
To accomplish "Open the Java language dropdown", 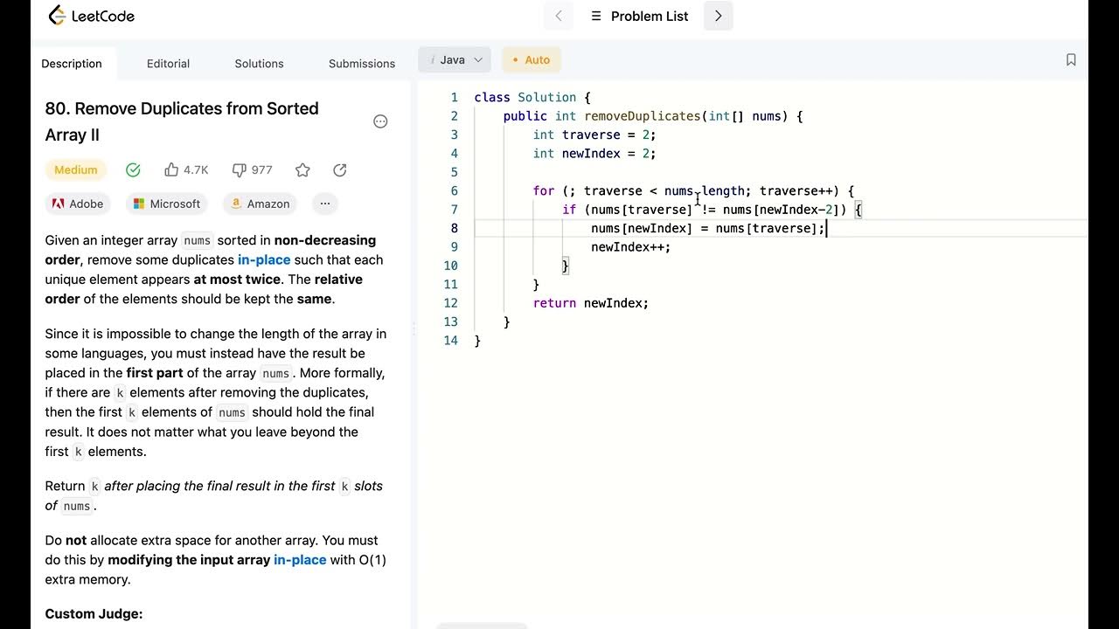I will point(455,59).
